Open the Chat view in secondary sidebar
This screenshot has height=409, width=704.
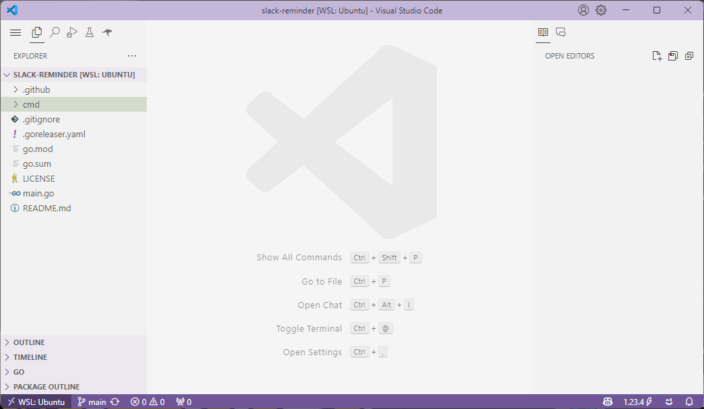[561, 32]
